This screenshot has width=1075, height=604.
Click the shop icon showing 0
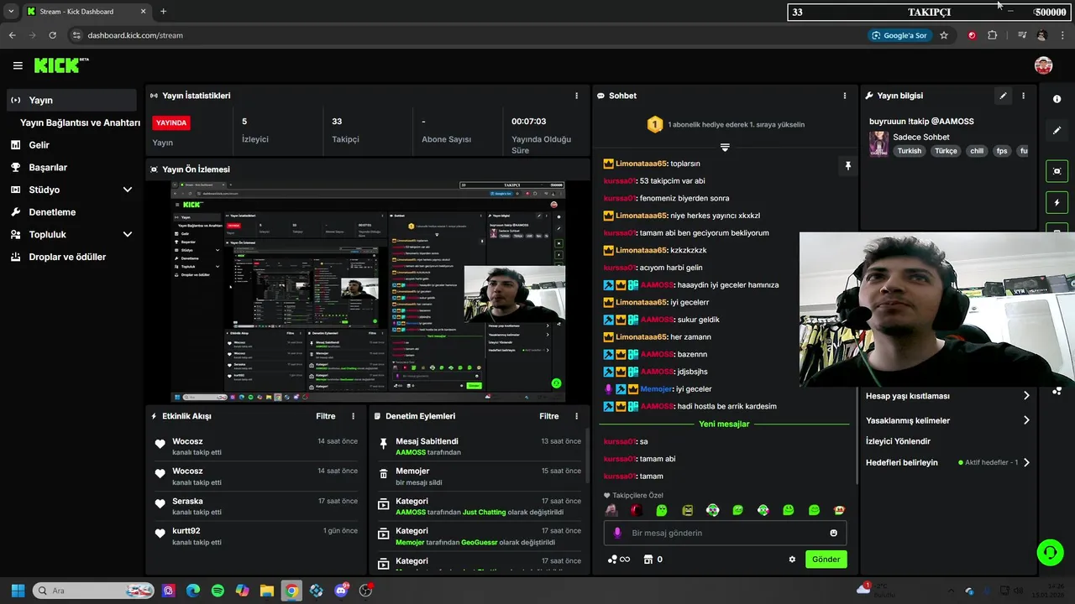pos(653,560)
